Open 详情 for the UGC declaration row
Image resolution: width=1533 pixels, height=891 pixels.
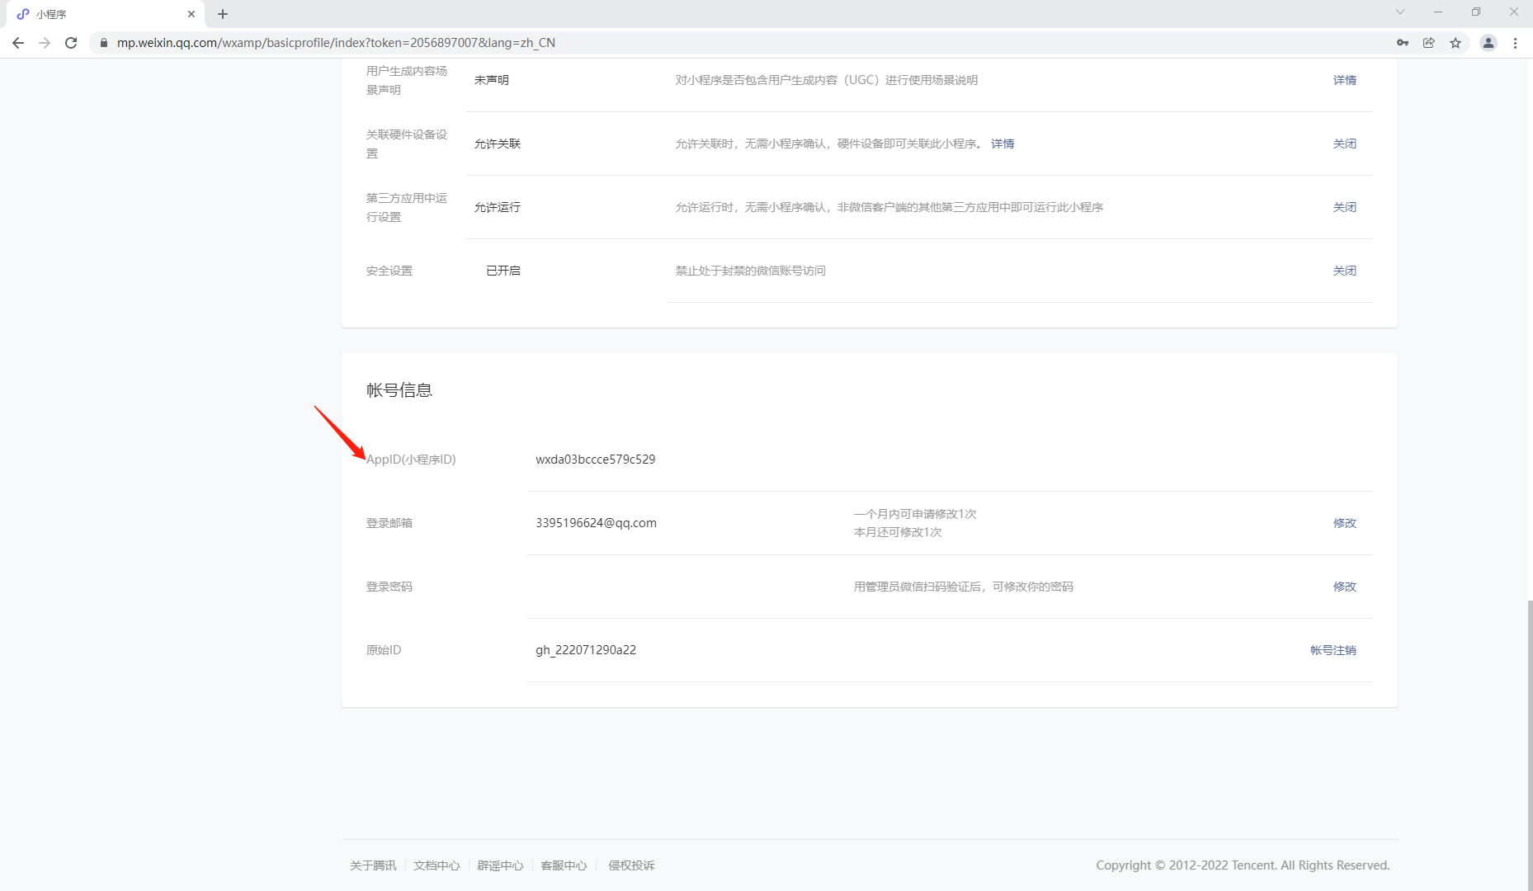pyautogui.click(x=1345, y=80)
